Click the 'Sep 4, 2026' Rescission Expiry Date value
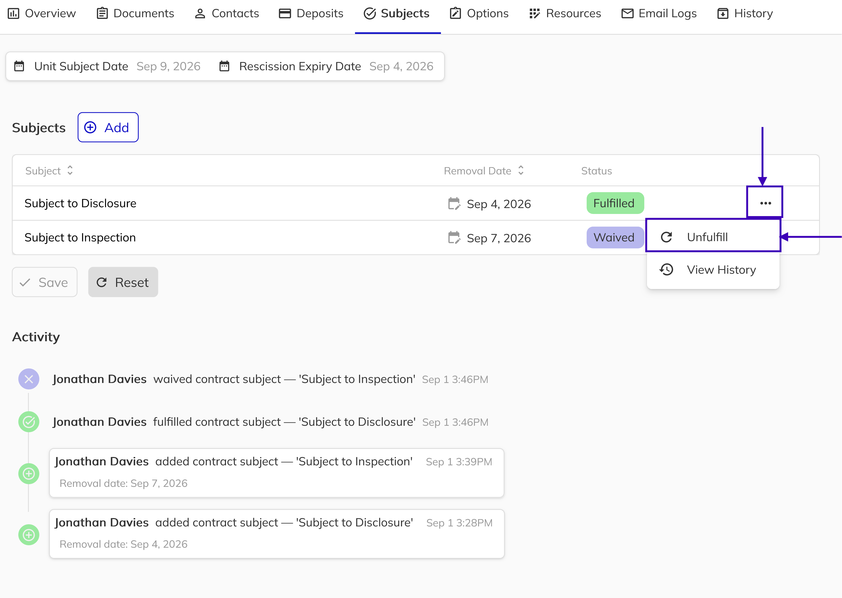Image resolution: width=842 pixels, height=598 pixels. [x=401, y=66]
